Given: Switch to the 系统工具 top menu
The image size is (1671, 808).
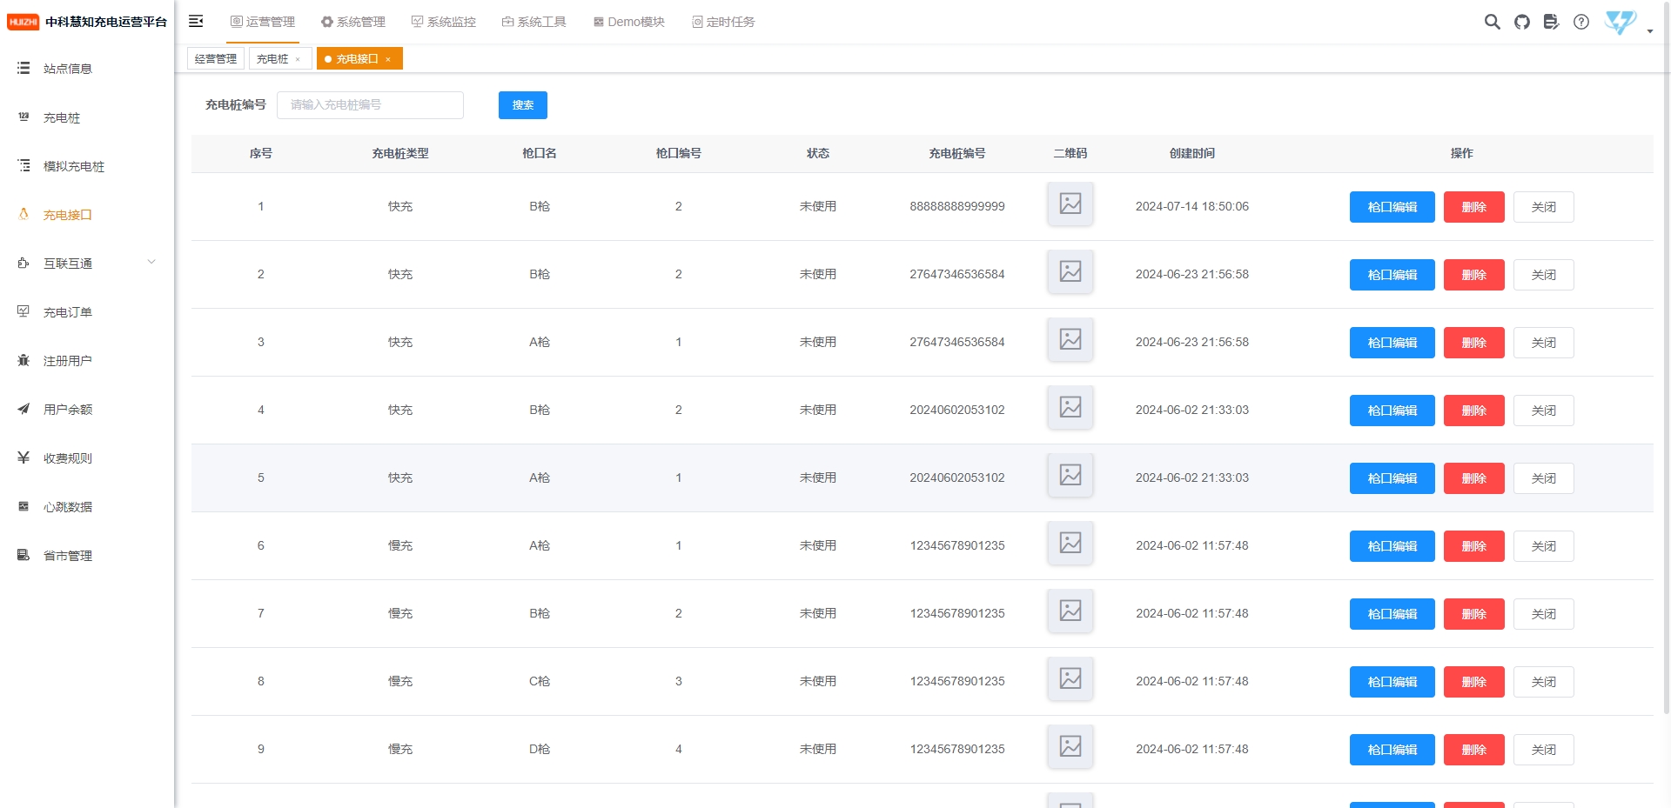Looking at the screenshot, I should (534, 22).
